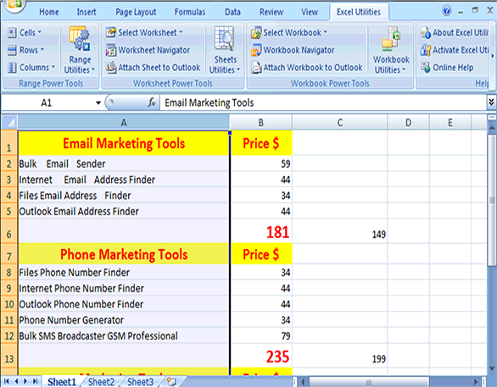Open the Formulas tab
The width and height of the screenshot is (497, 387).
click(190, 12)
